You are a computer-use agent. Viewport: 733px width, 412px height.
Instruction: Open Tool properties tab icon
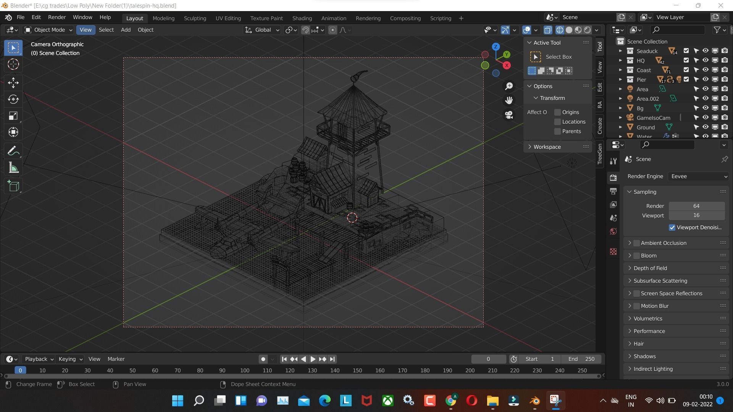(613, 161)
